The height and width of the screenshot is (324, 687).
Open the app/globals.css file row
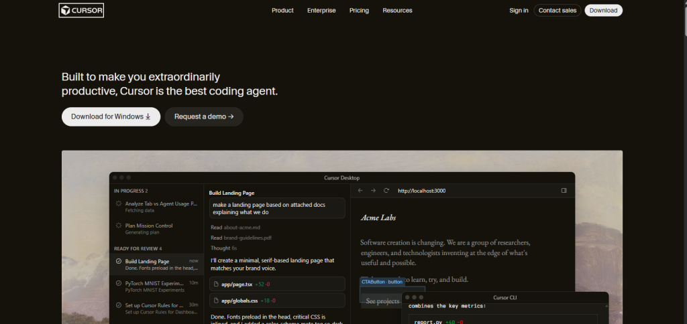click(277, 301)
